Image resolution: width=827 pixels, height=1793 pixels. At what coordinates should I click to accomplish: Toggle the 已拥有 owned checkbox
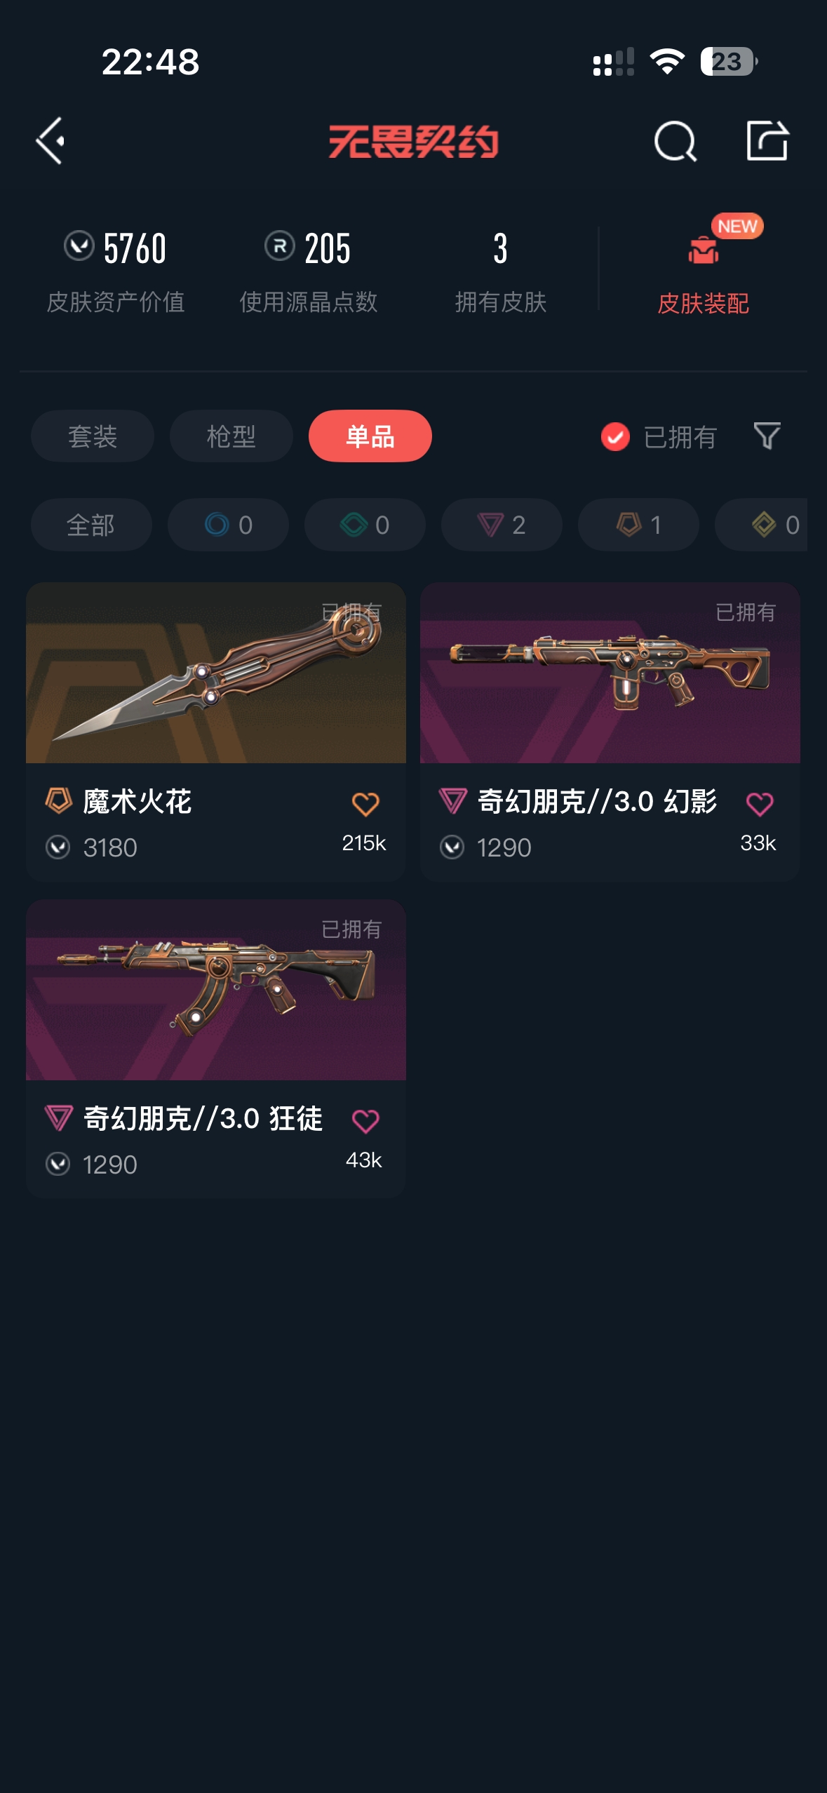pos(615,436)
